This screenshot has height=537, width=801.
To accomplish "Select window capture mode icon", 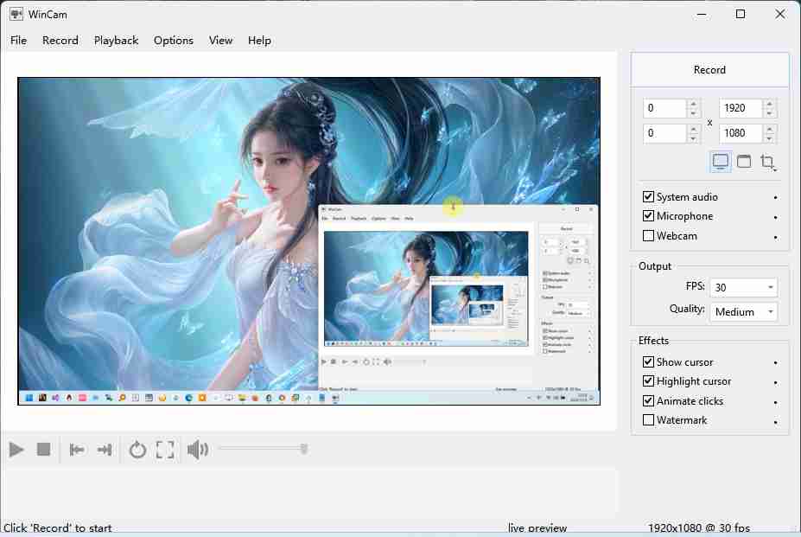I will point(744,162).
